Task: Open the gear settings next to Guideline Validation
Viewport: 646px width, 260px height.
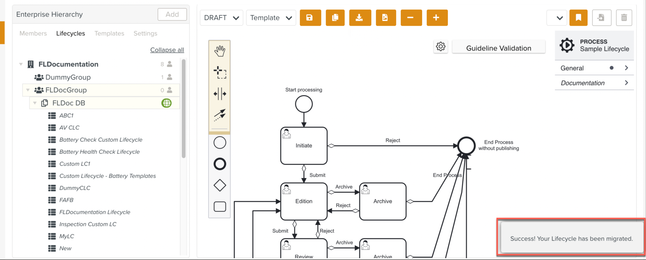Action: [x=440, y=47]
